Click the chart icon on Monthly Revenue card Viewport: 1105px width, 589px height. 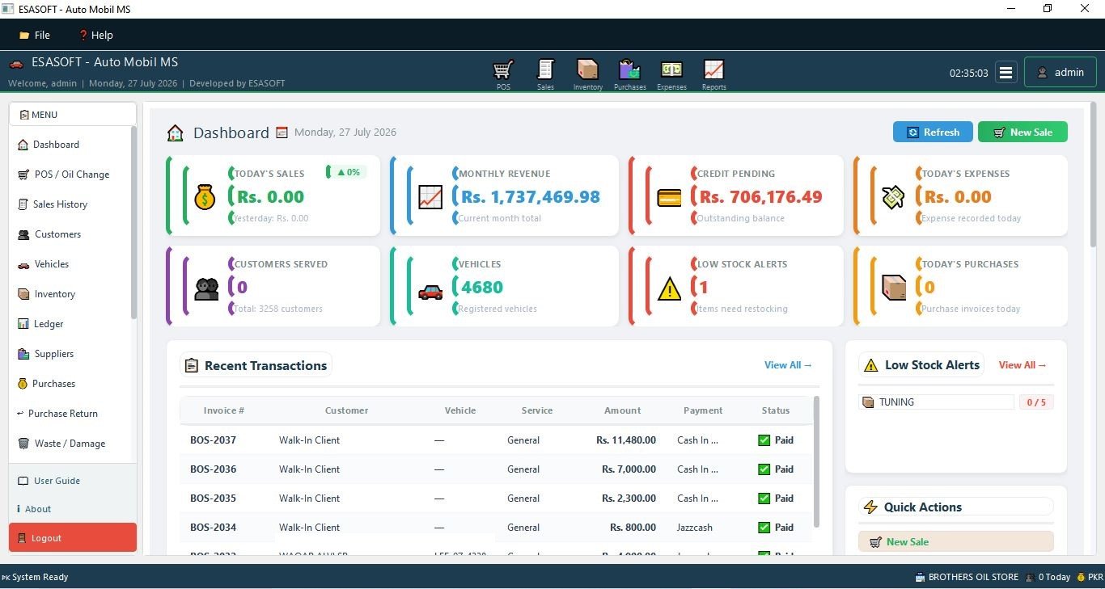(430, 197)
